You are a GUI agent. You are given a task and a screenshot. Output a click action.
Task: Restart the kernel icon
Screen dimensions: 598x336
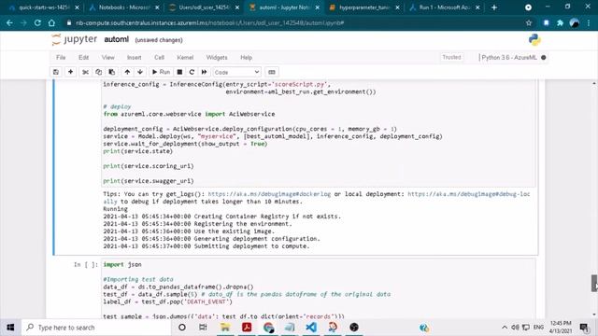coord(192,72)
